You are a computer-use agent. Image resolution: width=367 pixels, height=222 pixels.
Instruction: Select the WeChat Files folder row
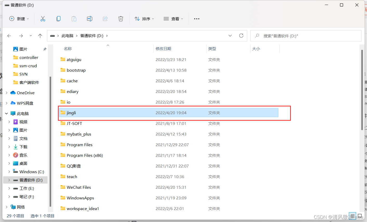169,187
